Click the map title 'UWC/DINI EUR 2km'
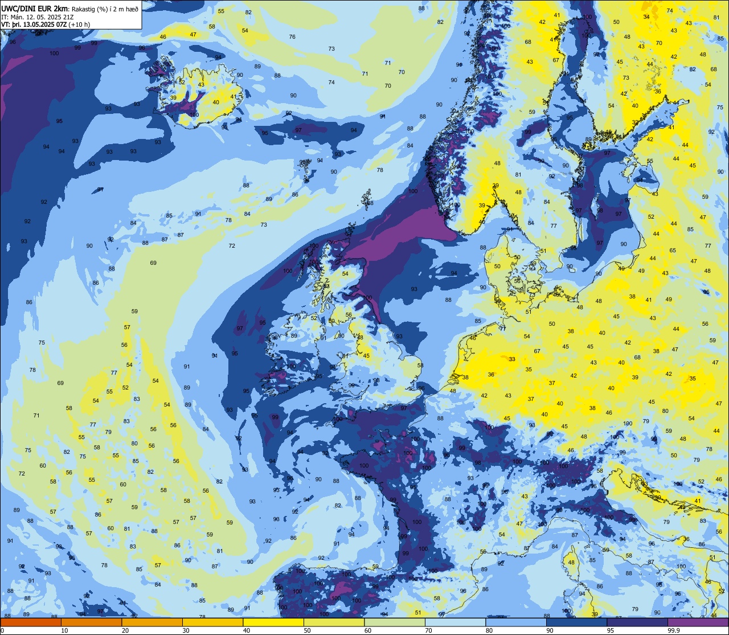The image size is (729, 635). (x=35, y=8)
